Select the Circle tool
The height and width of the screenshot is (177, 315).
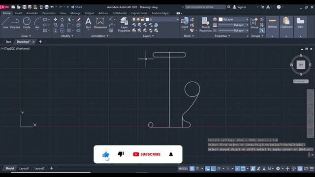click(x=27, y=23)
